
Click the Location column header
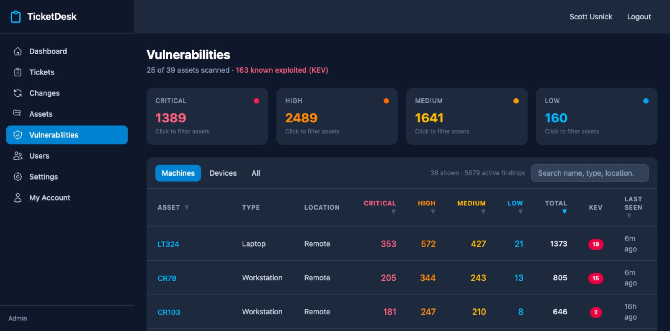click(x=322, y=208)
